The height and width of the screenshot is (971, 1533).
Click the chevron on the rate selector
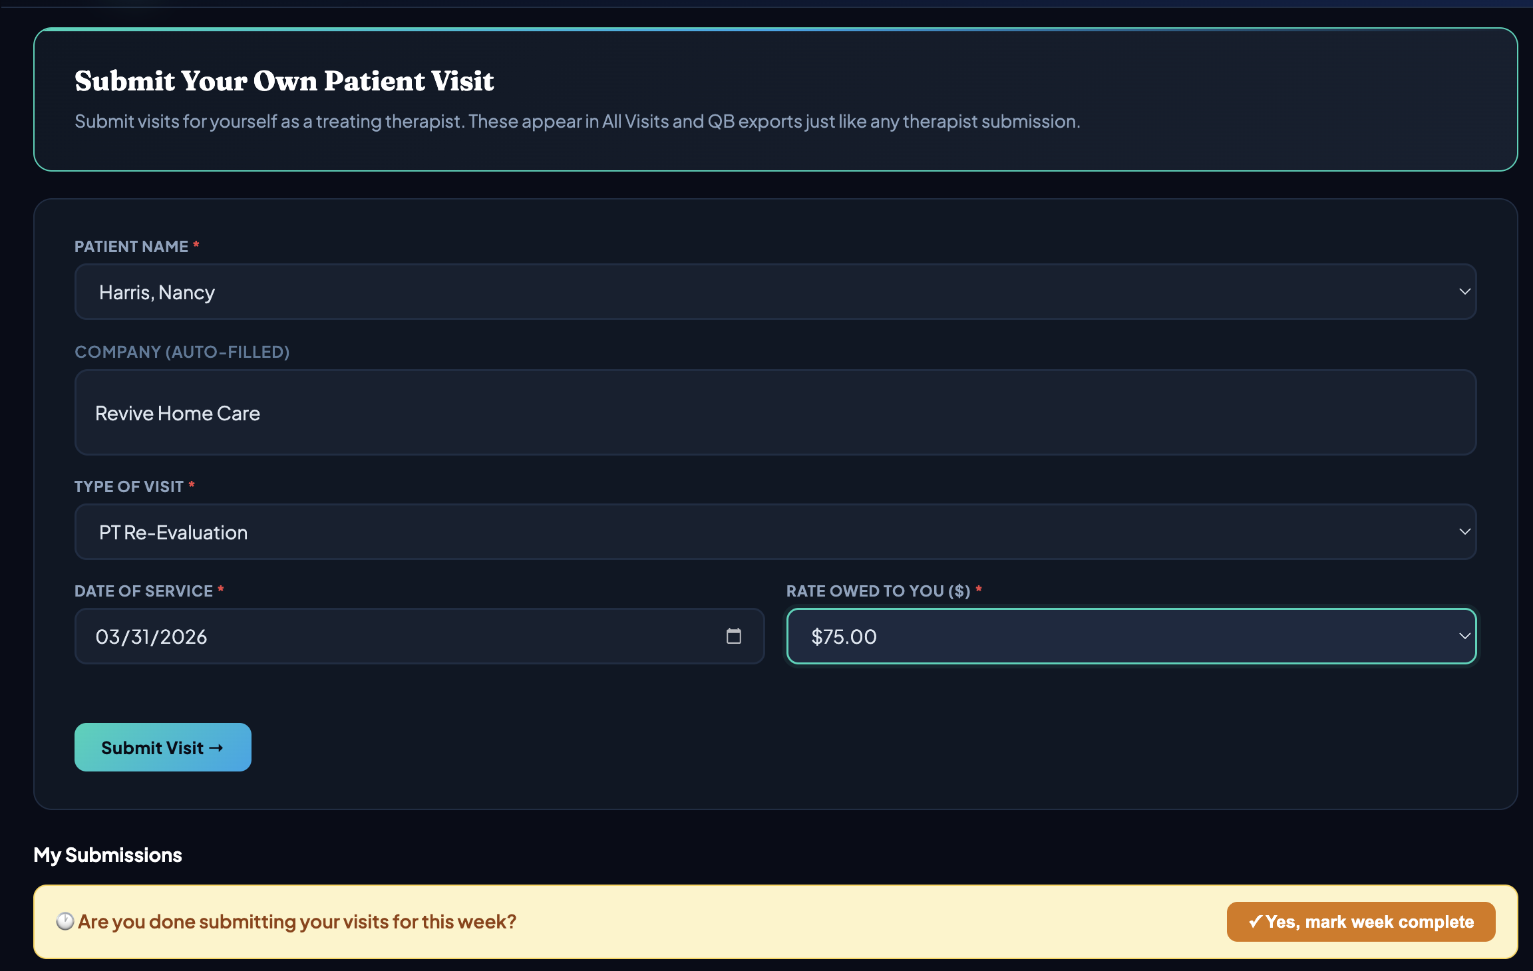tap(1464, 636)
